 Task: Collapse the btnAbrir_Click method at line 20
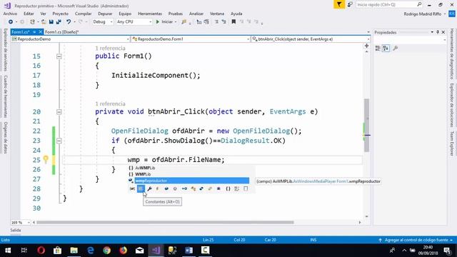coord(59,112)
